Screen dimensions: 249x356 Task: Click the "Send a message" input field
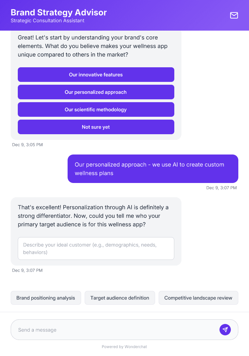(x=107, y=329)
